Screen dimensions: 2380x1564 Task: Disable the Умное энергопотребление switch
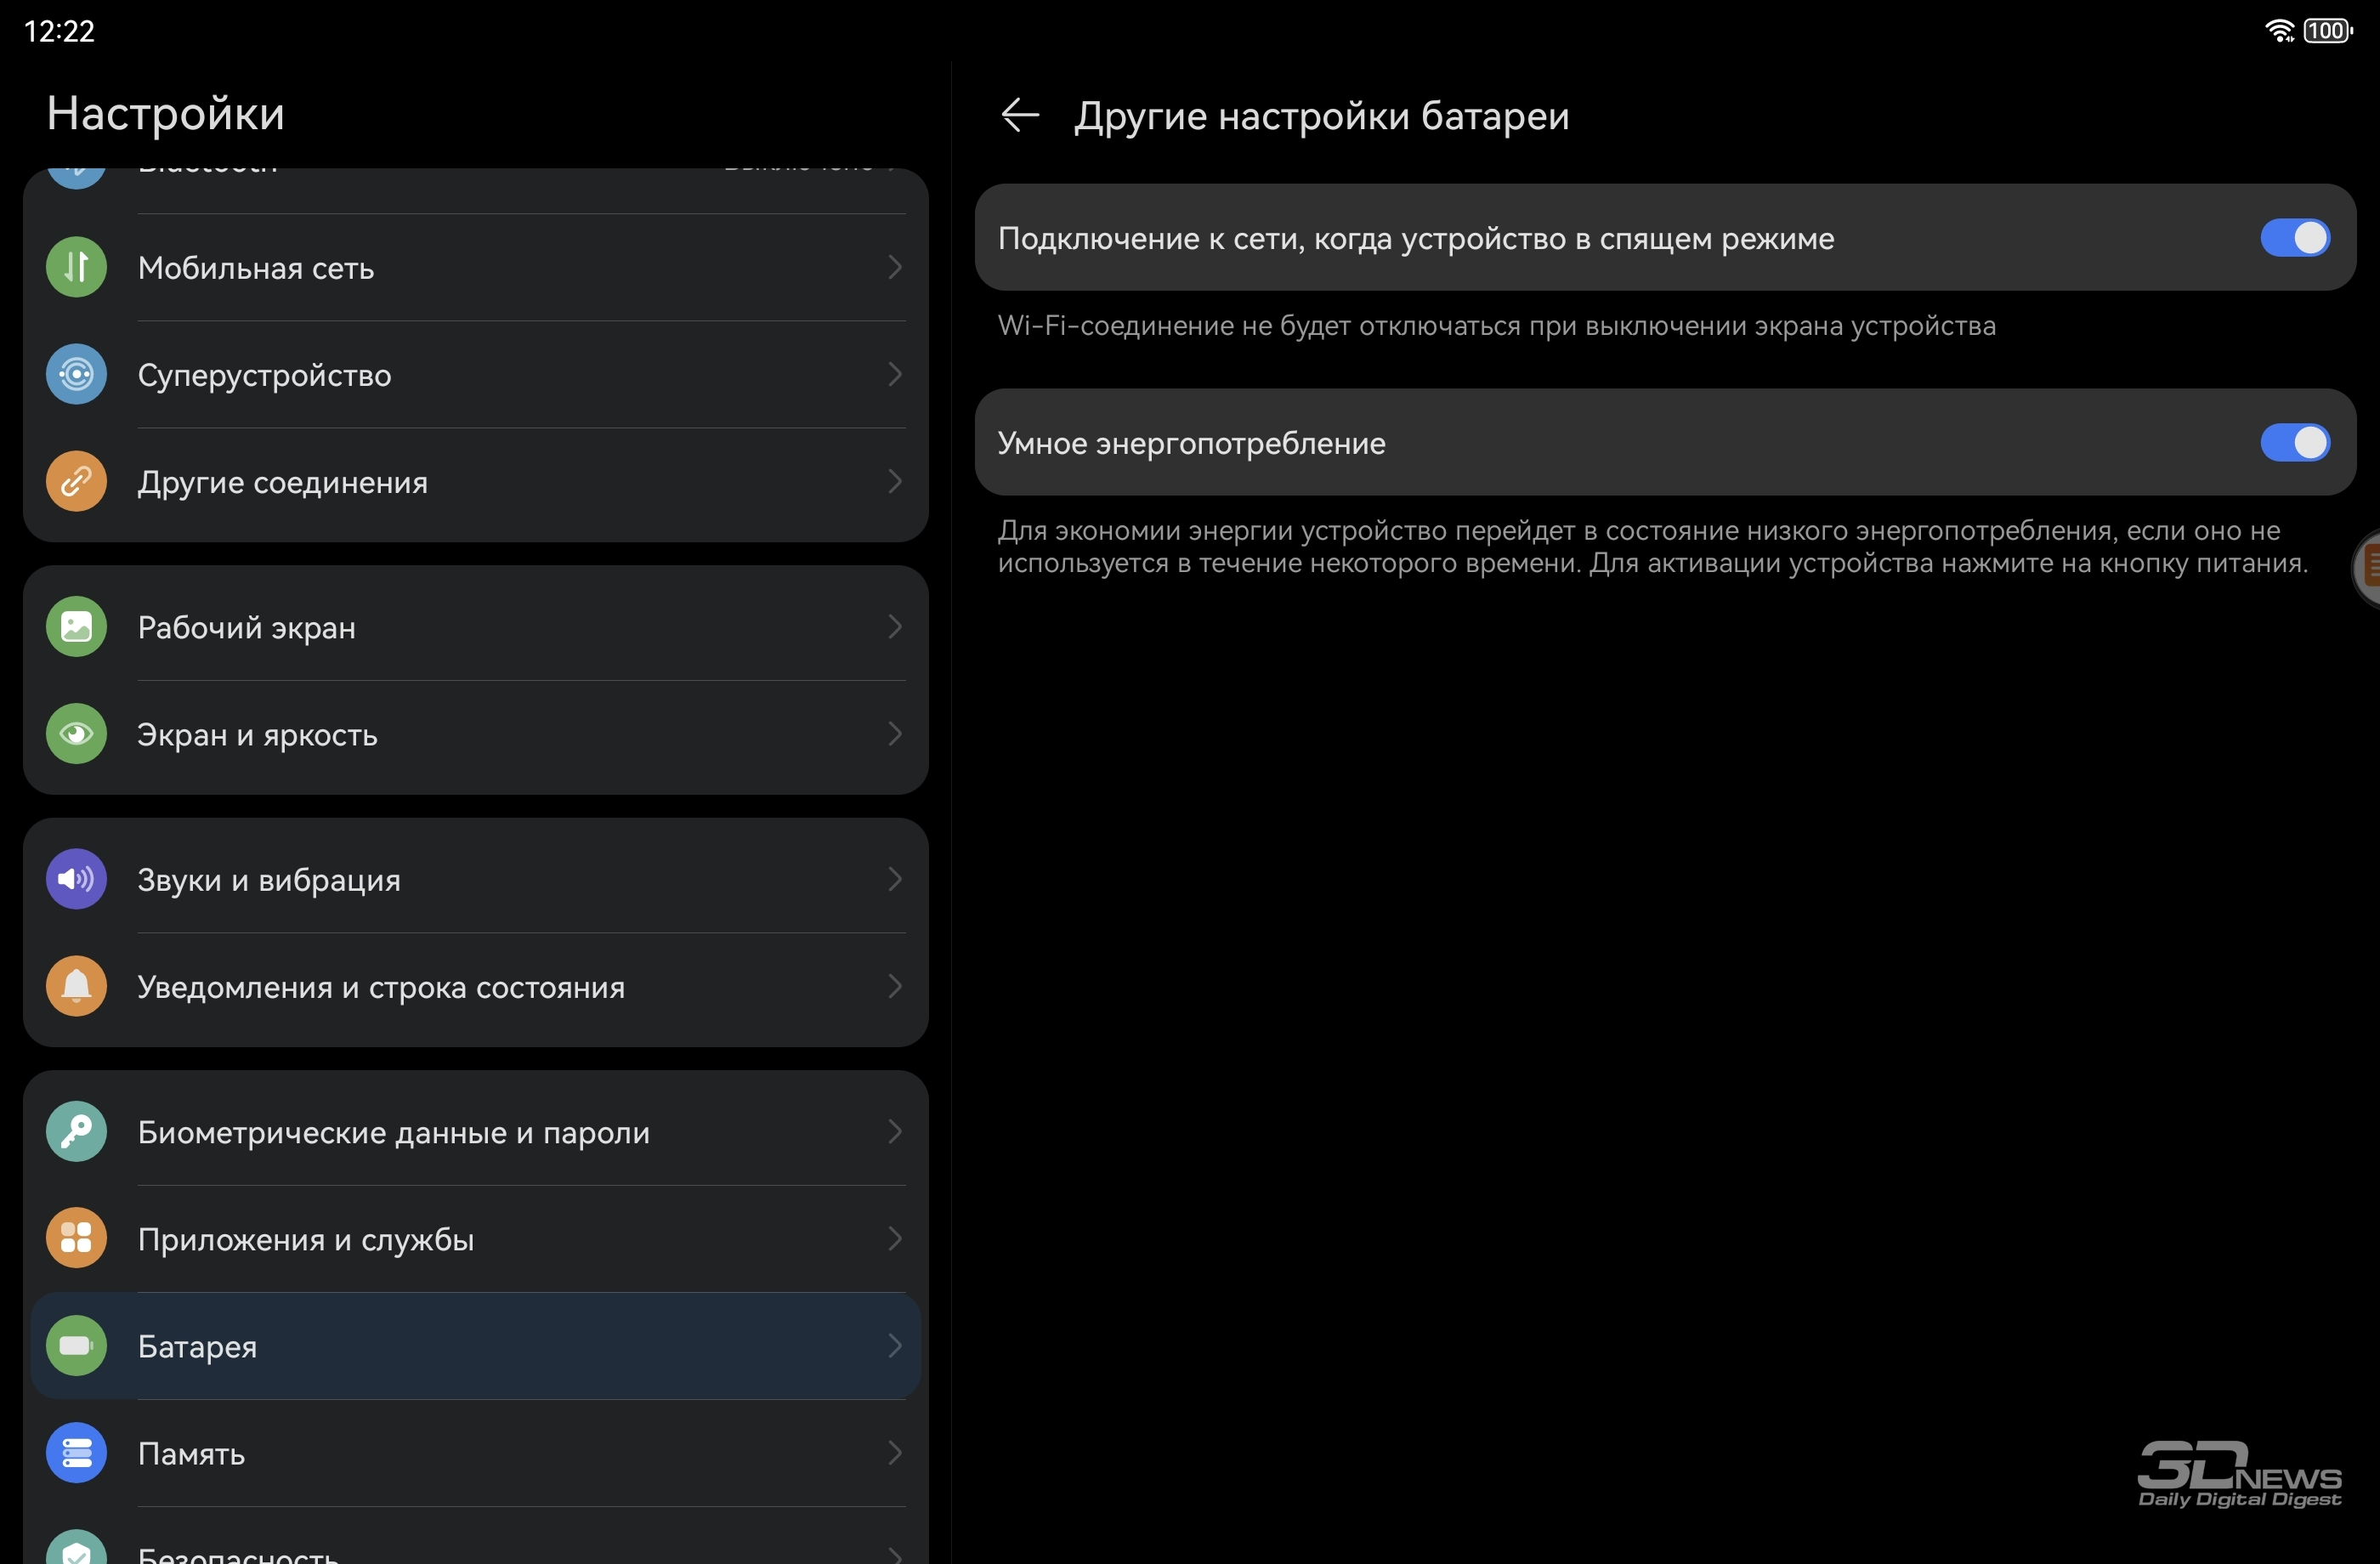tap(2294, 443)
